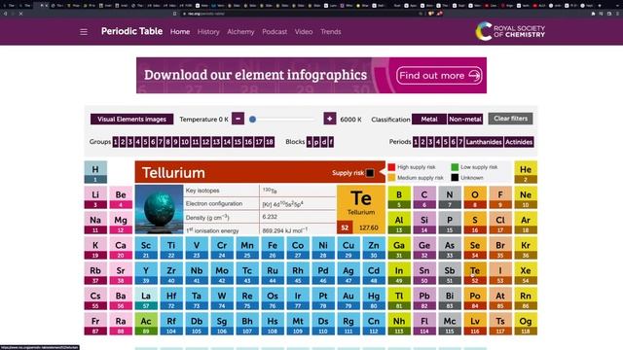Toggle the d block filter
Screen dimensions: 623x350
click(x=324, y=142)
